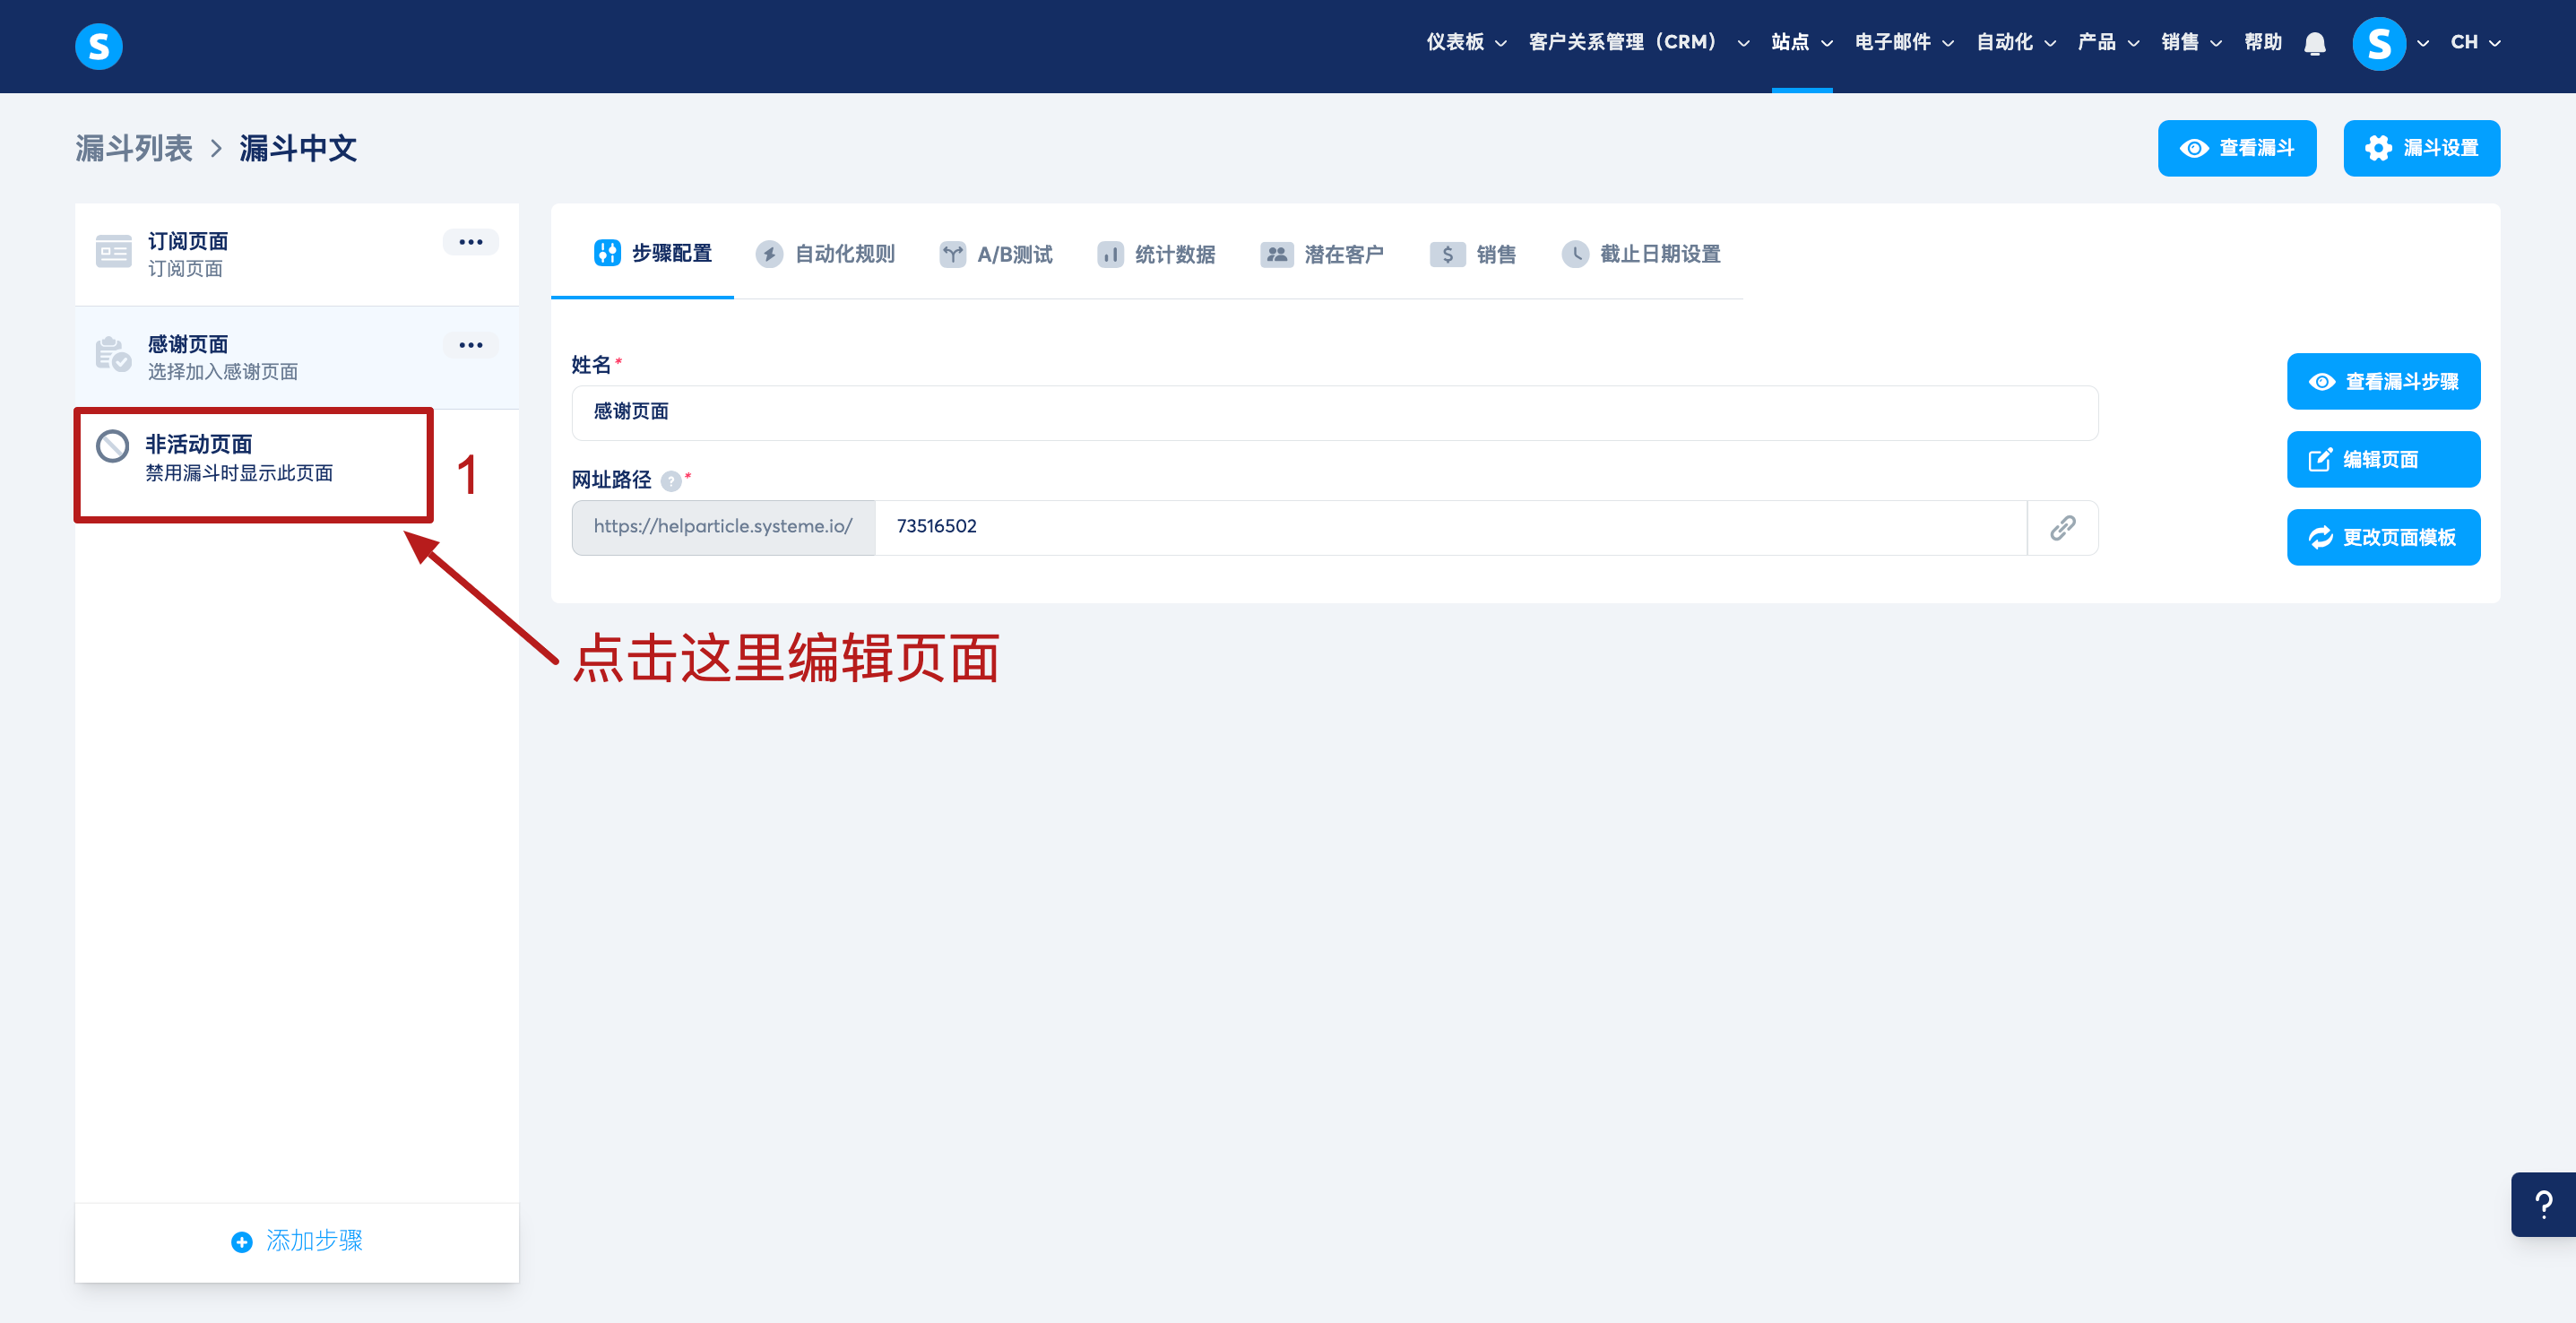Click the copy link icon beside URL path
Image resolution: width=2576 pixels, height=1323 pixels.
pos(2062,527)
